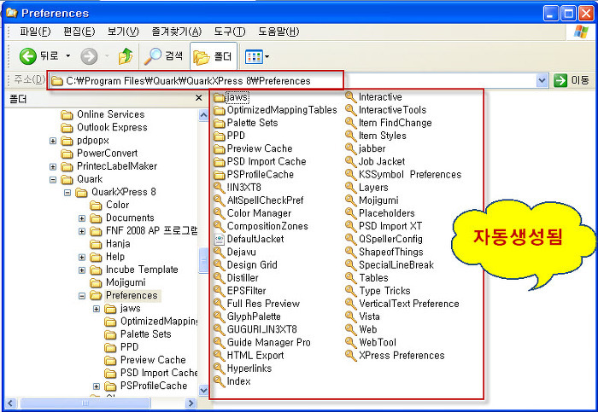Expand the pdpopx tree node
The image size is (598, 412).
(53, 141)
